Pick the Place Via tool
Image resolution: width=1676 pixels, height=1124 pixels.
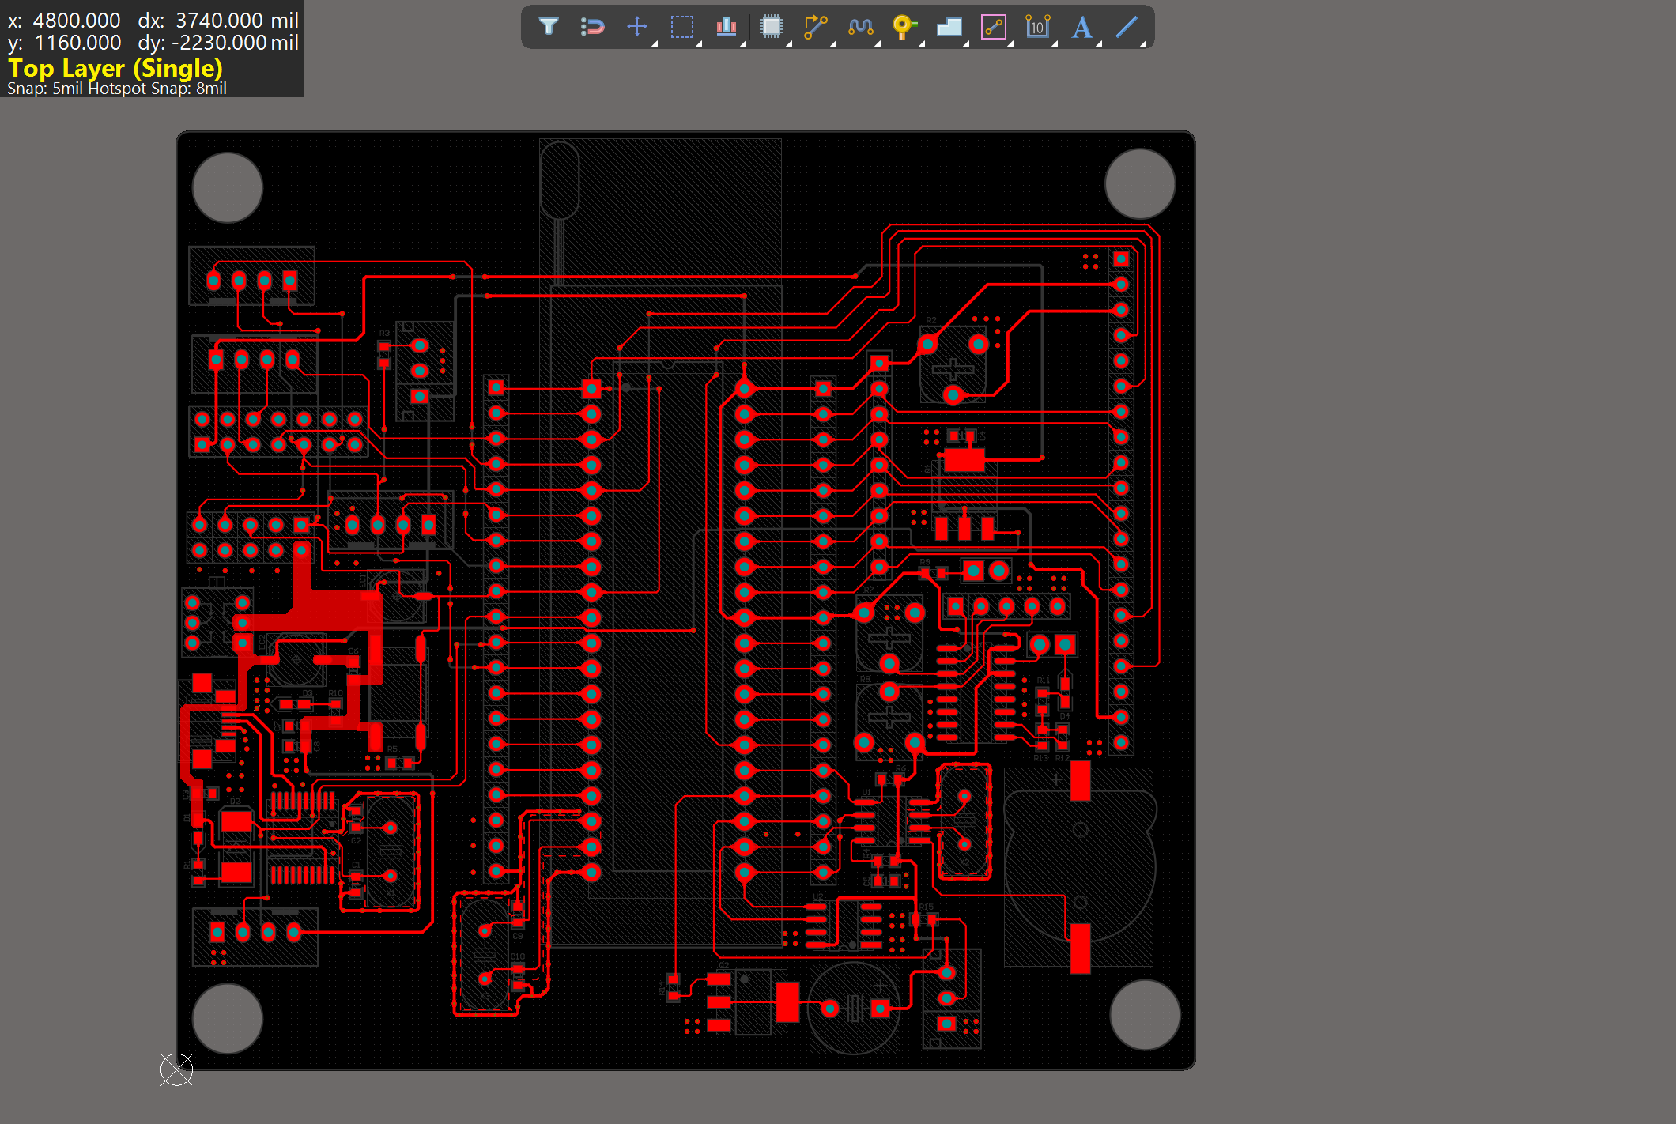point(904,27)
